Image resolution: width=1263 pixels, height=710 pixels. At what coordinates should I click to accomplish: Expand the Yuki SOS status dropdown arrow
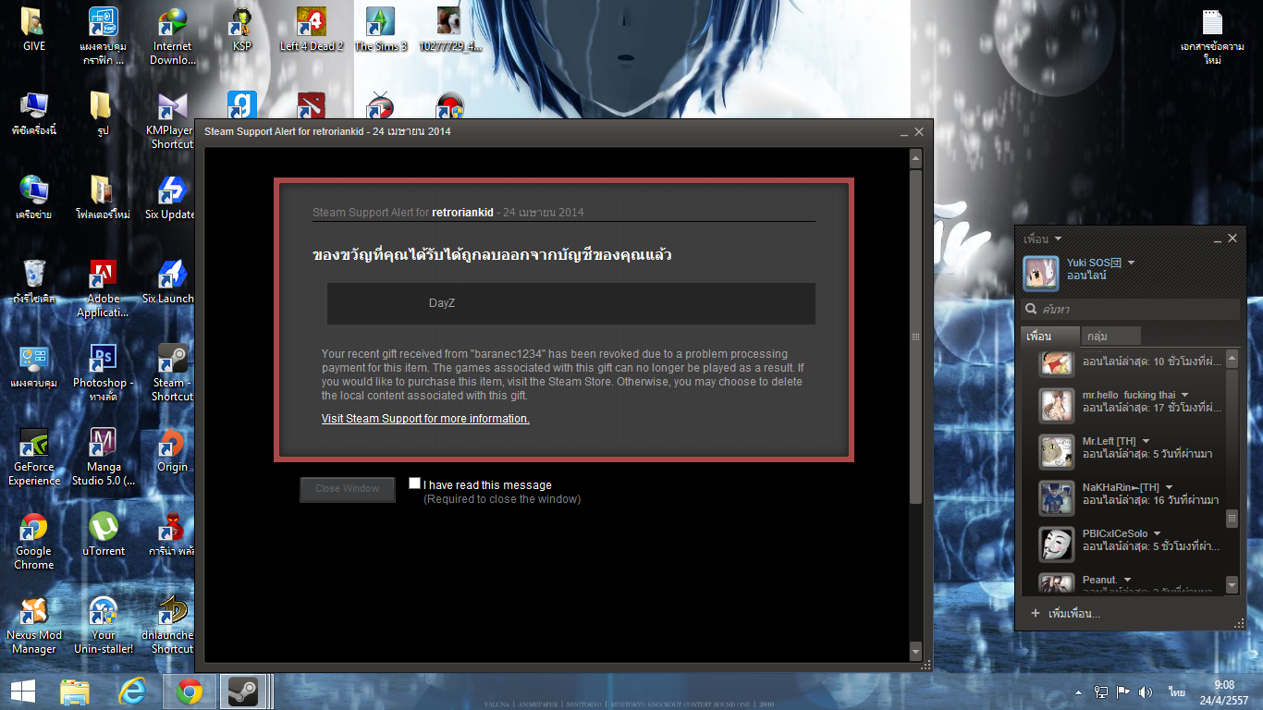point(1131,263)
